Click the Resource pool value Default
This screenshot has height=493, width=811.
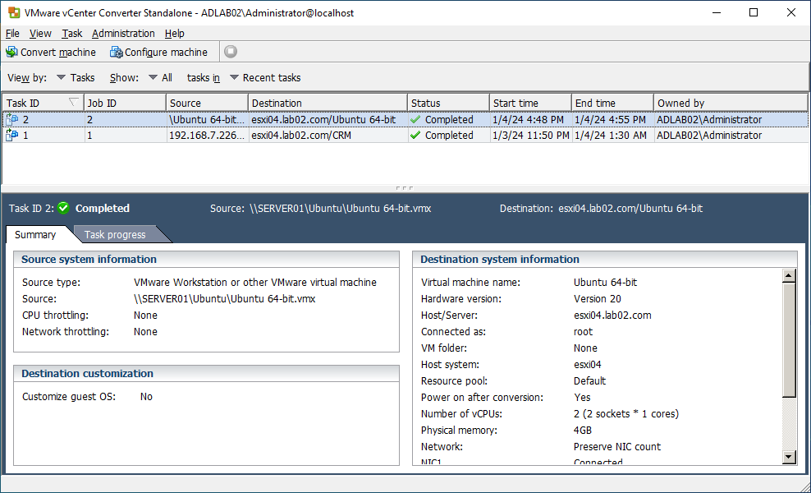tap(589, 381)
